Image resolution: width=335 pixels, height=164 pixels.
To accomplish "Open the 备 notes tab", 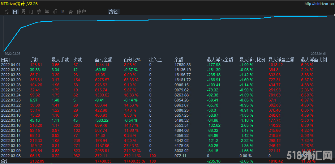I will click(71, 12).
